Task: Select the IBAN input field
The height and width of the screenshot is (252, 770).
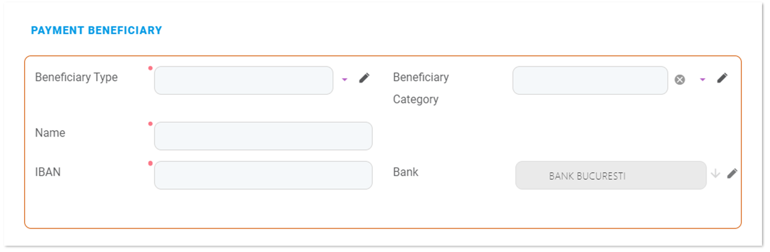Action: click(x=263, y=175)
